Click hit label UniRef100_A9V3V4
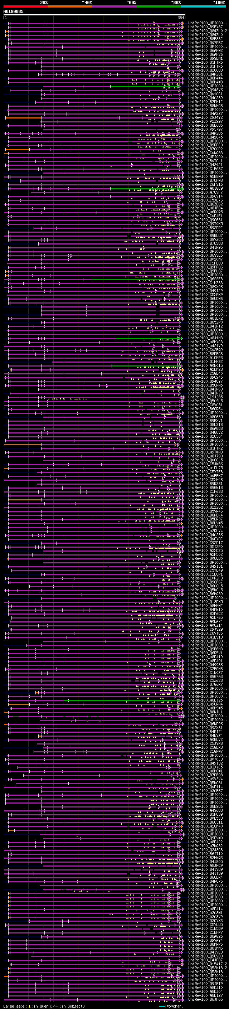The width and height of the screenshot is (229, 1009). pos(205,779)
